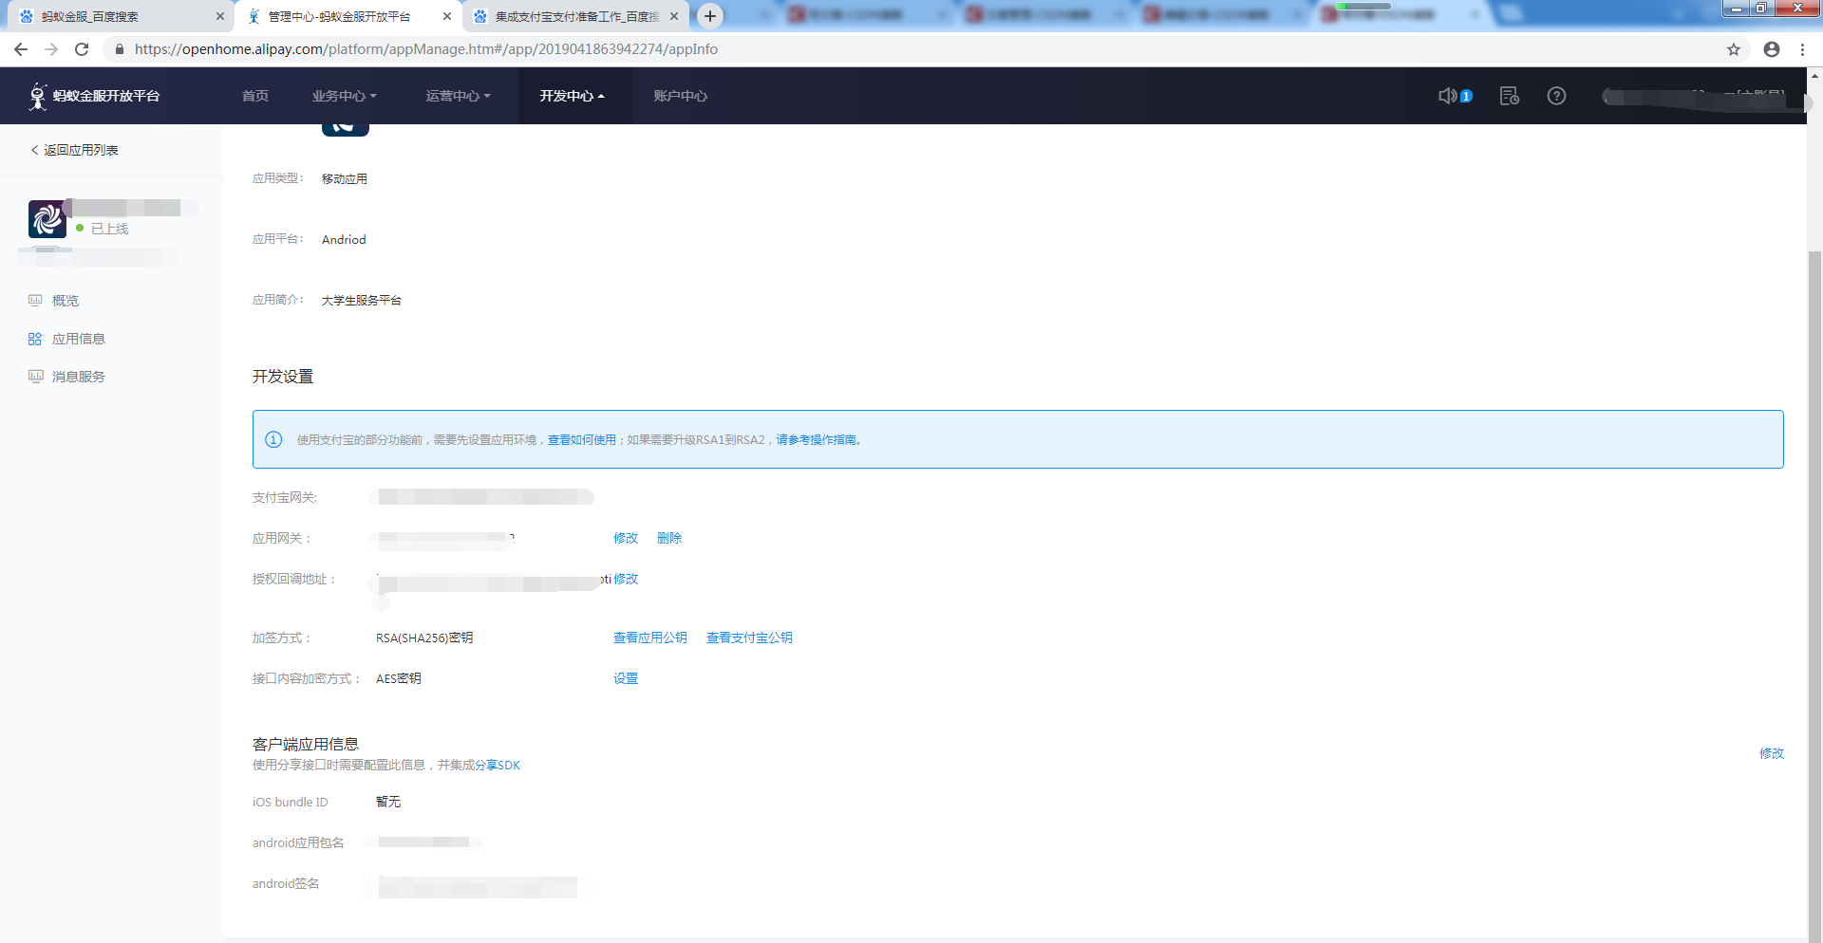The height and width of the screenshot is (943, 1823).
Task: Open 应用信息 in the sidebar
Action: [79, 339]
